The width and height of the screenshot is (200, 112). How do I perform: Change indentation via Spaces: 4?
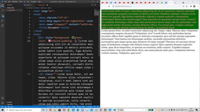(58, 107)
